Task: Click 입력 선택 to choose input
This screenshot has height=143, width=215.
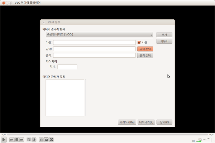Action: 145,49
